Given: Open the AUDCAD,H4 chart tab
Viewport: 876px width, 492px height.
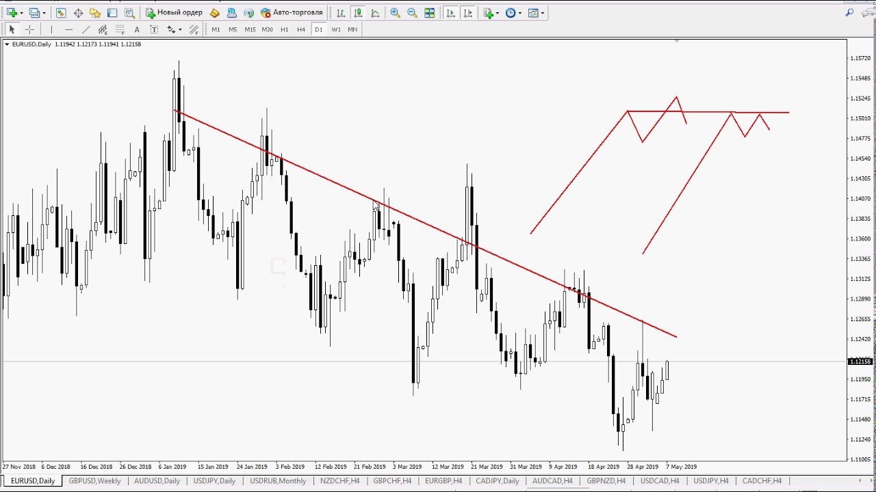Looking at the screenshot, I should [x=552, y=481].
